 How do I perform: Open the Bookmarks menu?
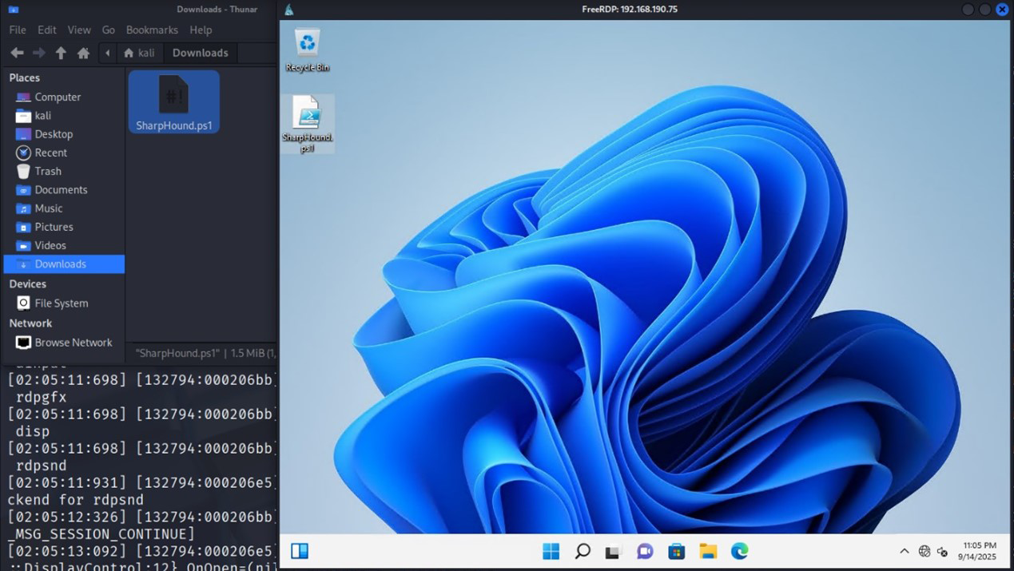click(x=152, y=30)
